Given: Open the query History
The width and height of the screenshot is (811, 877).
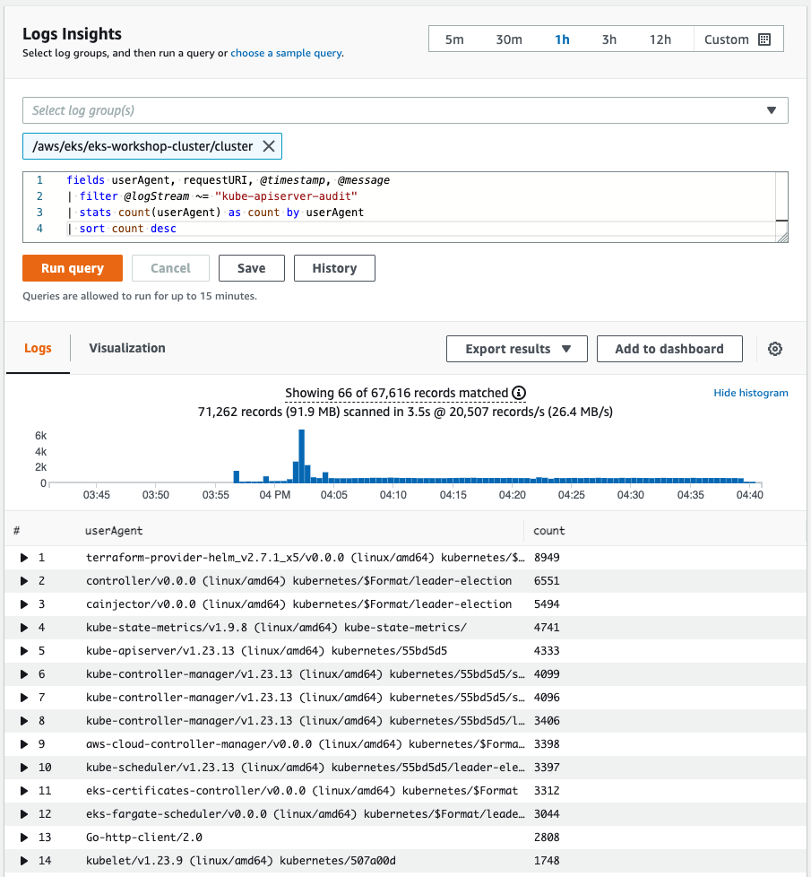Looking at the screenshot, I should click(334, 267).
